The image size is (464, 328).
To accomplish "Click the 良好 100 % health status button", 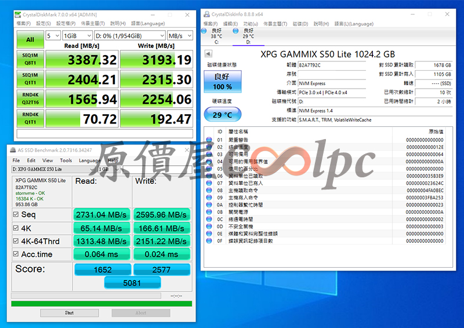I will pyautogui.click(x=223, y=82).
